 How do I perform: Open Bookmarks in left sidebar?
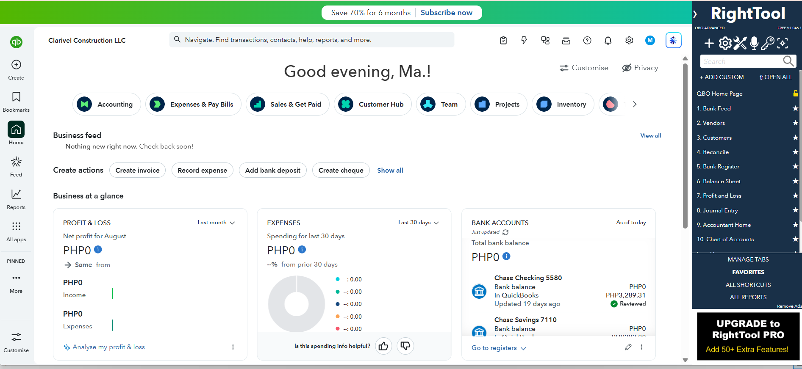pyautogui.click(x=16, y=102)
